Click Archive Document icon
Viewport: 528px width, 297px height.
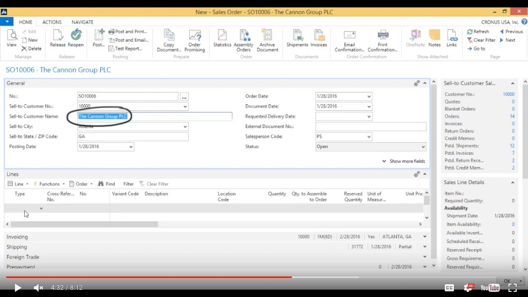pos(267,41)
